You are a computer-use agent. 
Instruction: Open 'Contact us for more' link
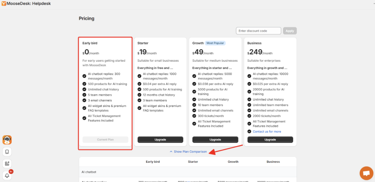click(267, 132)
